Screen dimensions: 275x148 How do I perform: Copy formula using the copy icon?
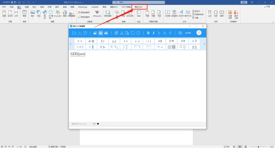point(116,33)
